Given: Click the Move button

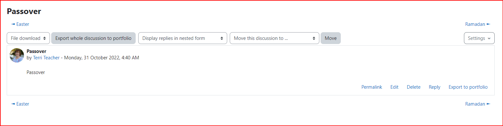Looking at the screenshot, I should 331,38.
